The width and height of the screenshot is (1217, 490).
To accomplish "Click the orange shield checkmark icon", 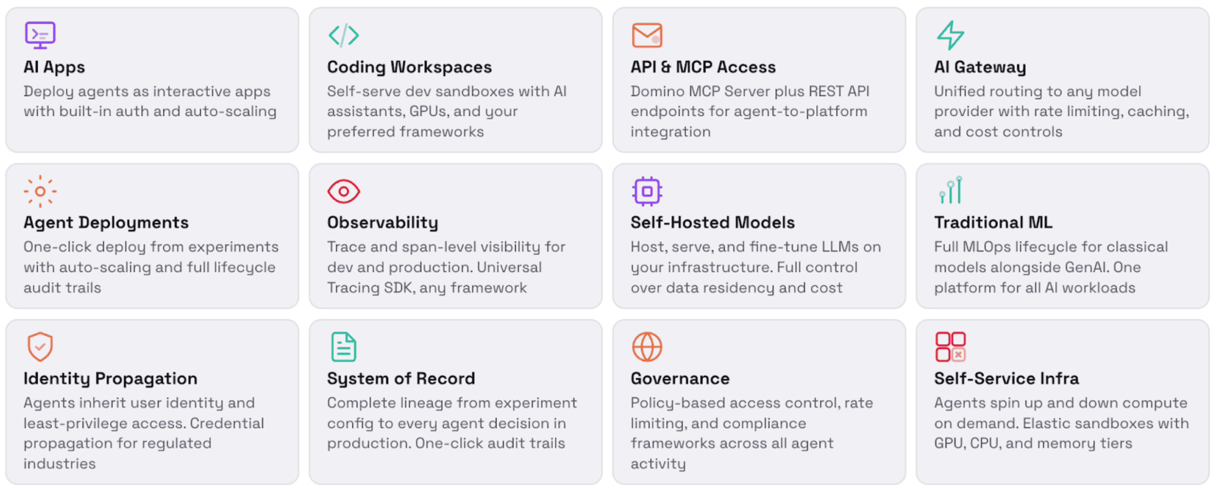I will click(40, 347).
